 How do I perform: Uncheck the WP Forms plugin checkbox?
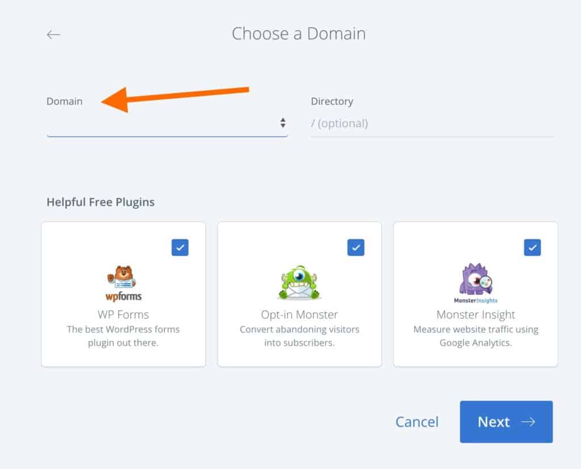(180, 247)
